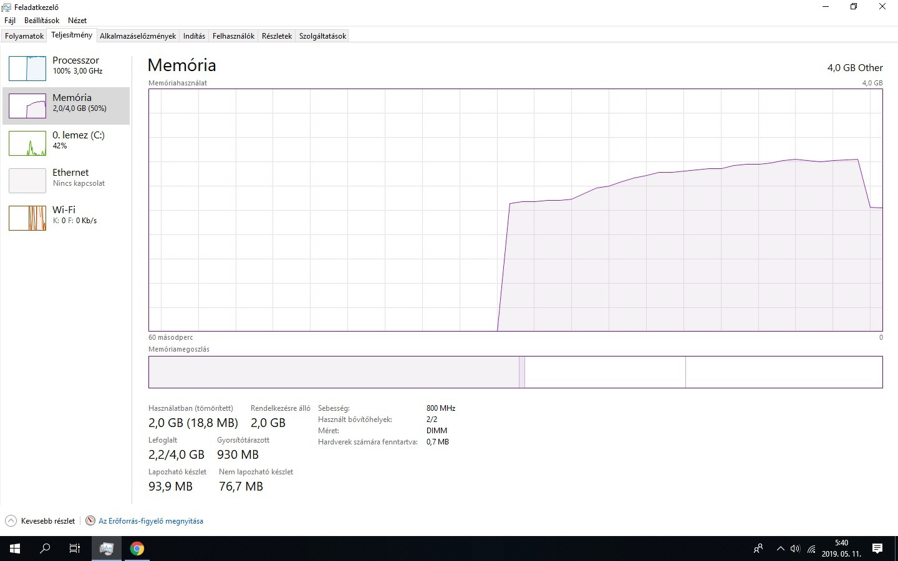Click the 2,2/4,0 GB Lefoglalt value
This screenshot has width=898, height=561.
tap(176, 455)
